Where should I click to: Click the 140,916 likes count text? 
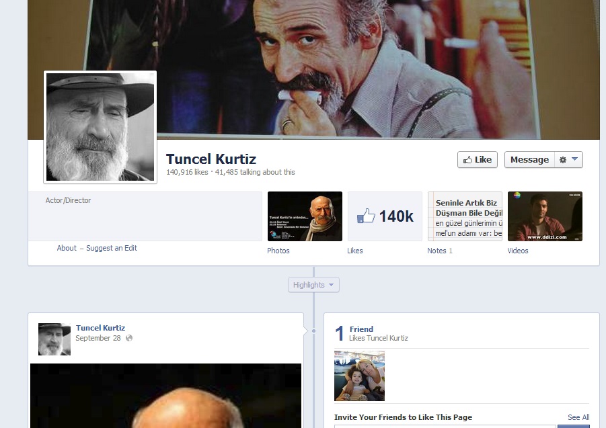point(187,172)
